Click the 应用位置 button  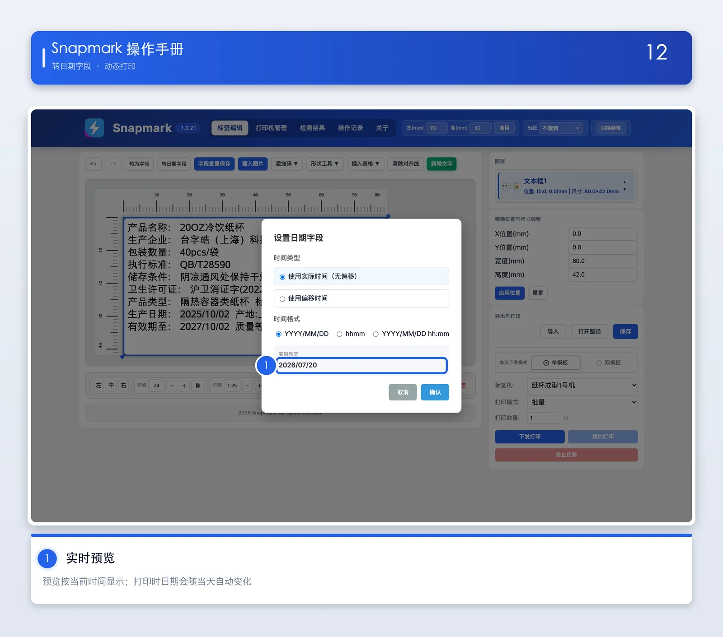[510, 293]
